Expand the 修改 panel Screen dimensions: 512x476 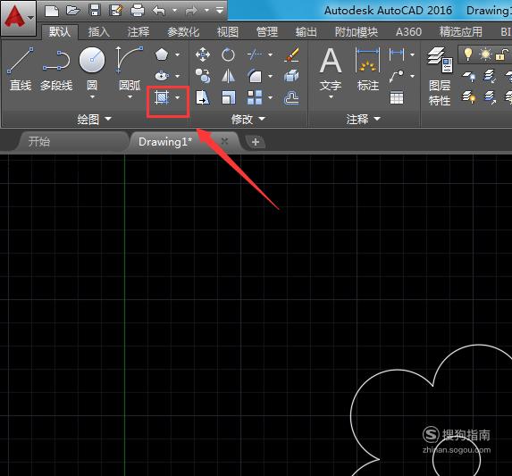(248, 119)
